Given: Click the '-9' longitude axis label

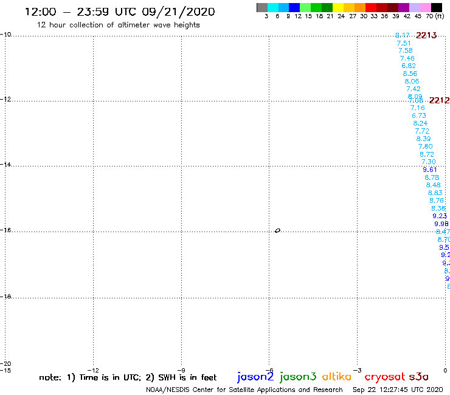Looking at the screenshot, I should pyautogui.click(x=181, y=370).
